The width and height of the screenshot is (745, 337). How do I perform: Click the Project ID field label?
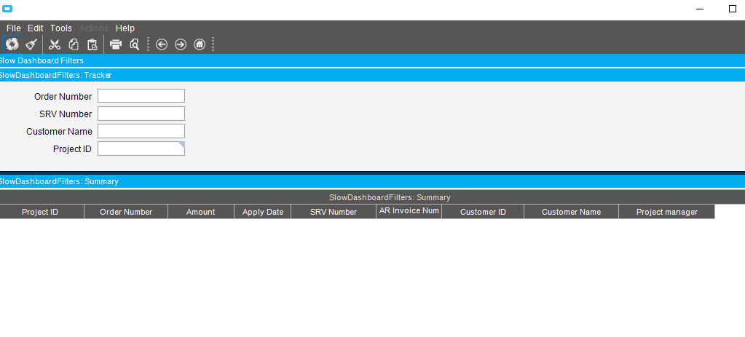pyautogui.click(x=72, y=149)
